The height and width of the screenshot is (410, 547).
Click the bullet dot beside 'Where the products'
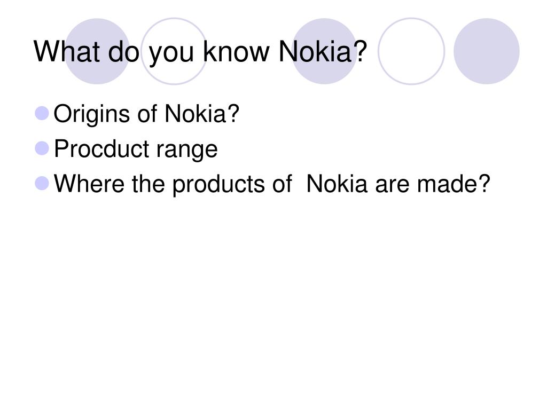pyautogui.click(x=42, y=184)
